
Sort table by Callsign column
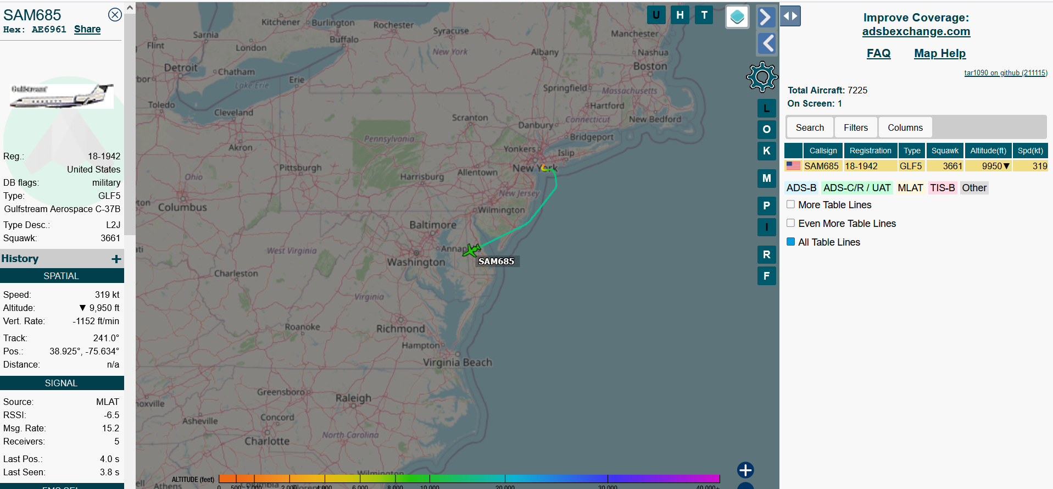pyautogui.click(x=823, y=151)
